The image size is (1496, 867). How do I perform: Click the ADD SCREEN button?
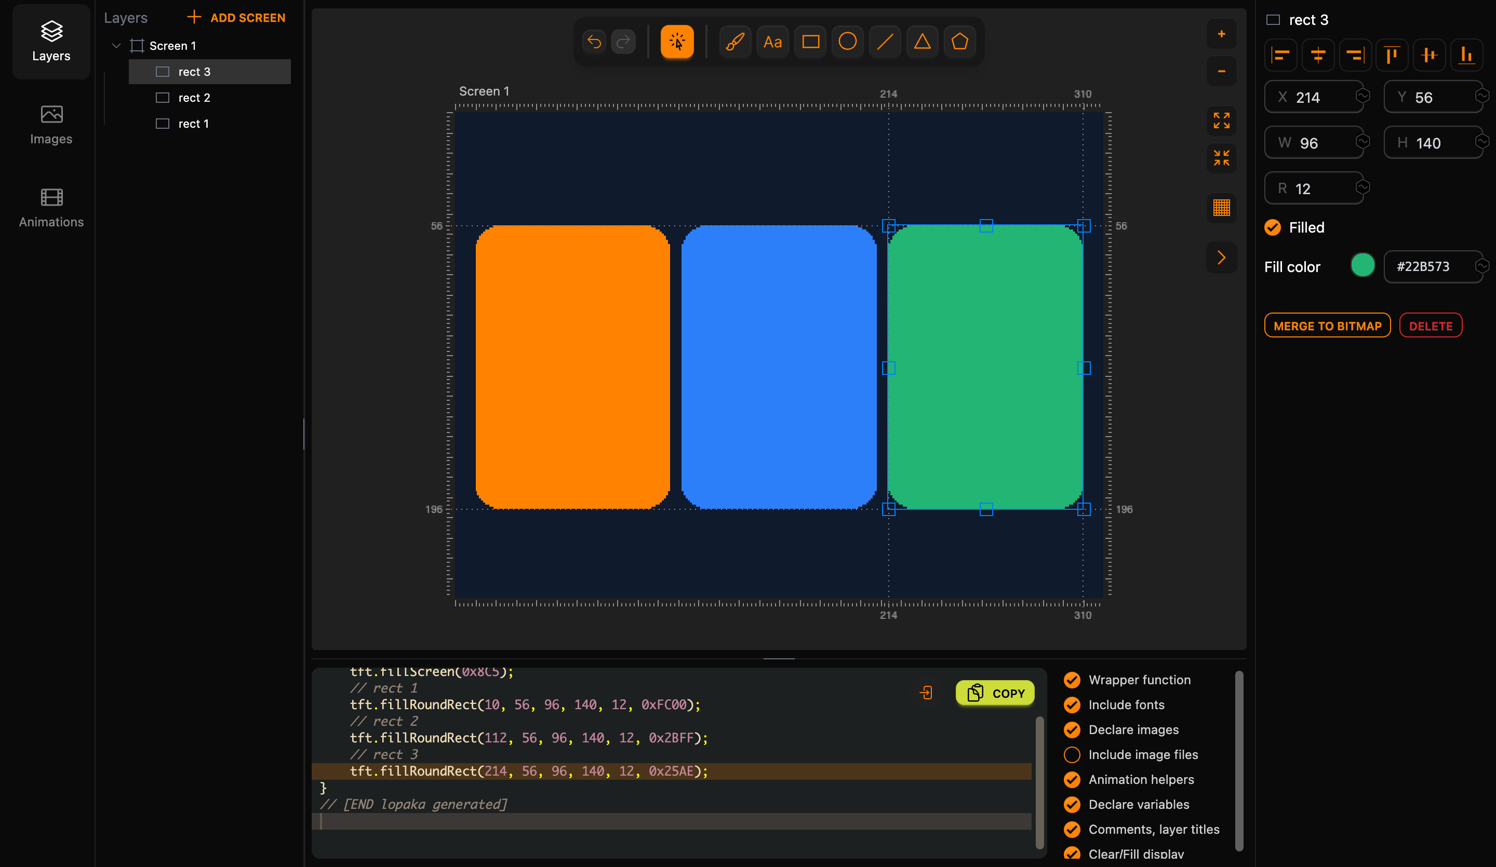236,17
